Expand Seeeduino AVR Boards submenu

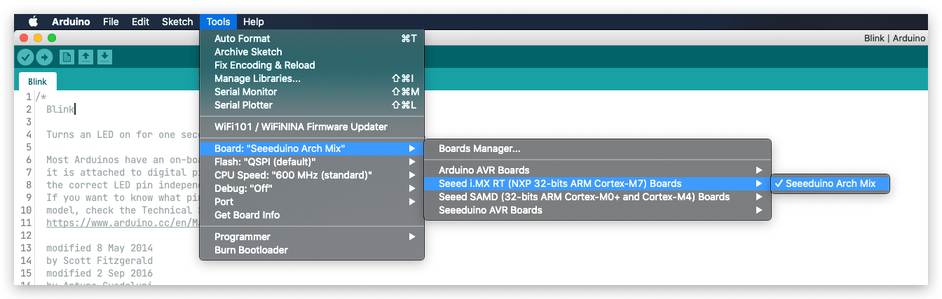pos(598,210)
